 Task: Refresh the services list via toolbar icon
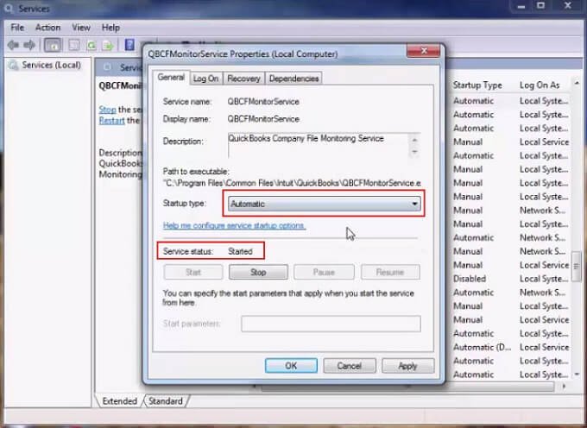click(x=92, y=45)
